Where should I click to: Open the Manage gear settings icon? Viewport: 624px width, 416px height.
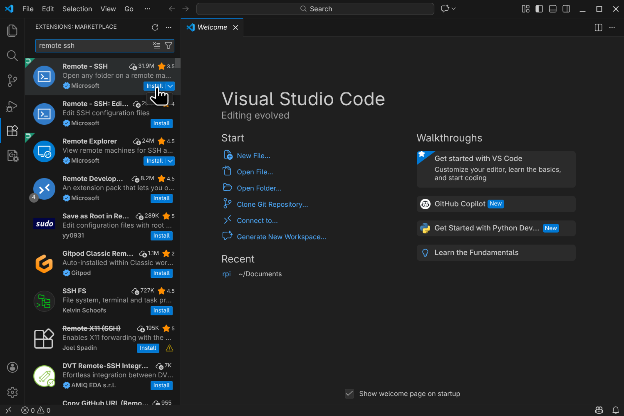(12, 392)
